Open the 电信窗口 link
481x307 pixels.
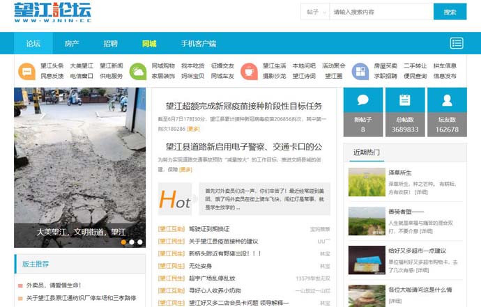(x=82, y=76)
